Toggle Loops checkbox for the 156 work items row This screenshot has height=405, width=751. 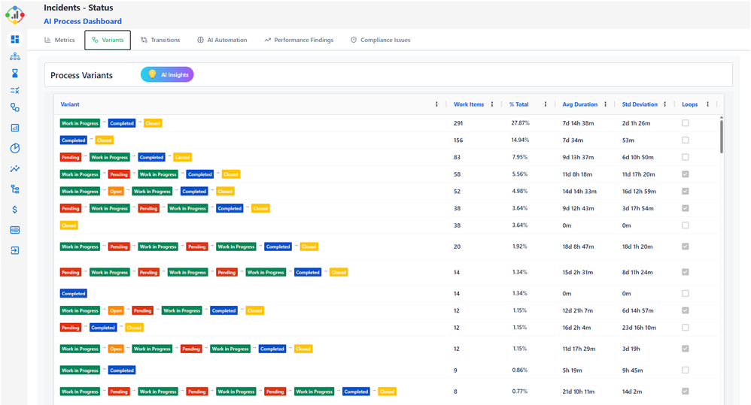(x=685, y=141)
